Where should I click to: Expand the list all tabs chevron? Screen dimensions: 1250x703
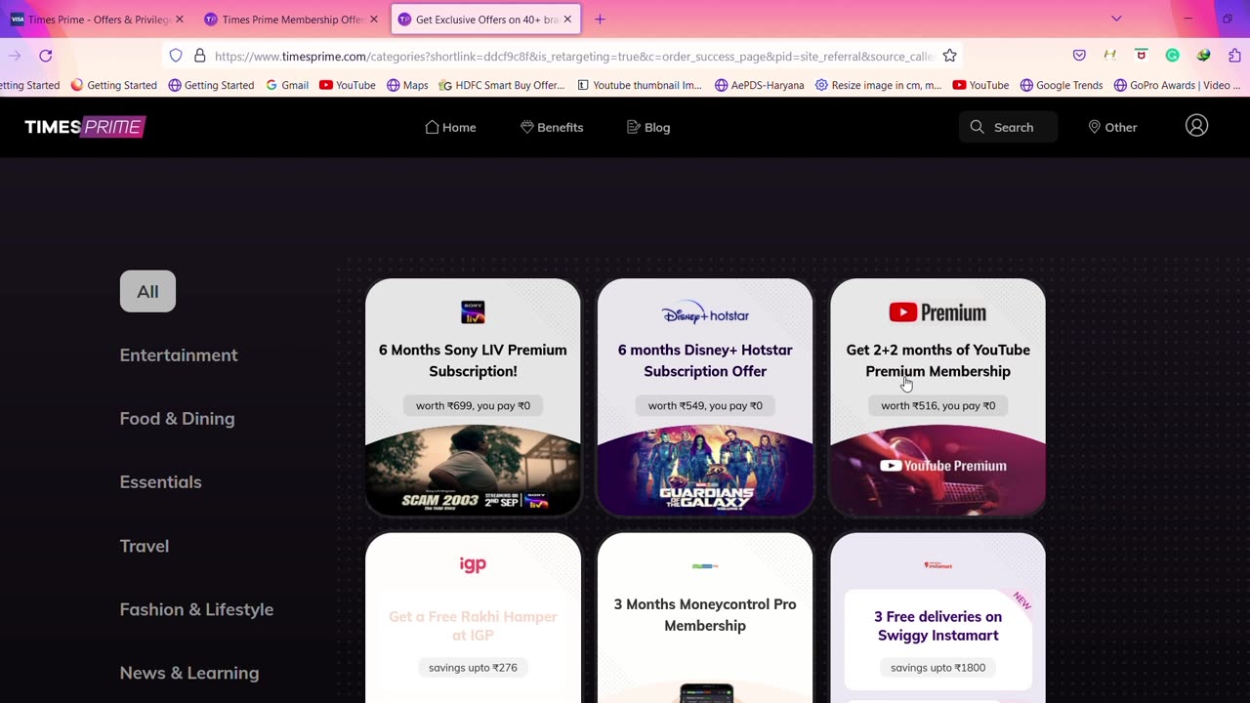(1116, 19)
